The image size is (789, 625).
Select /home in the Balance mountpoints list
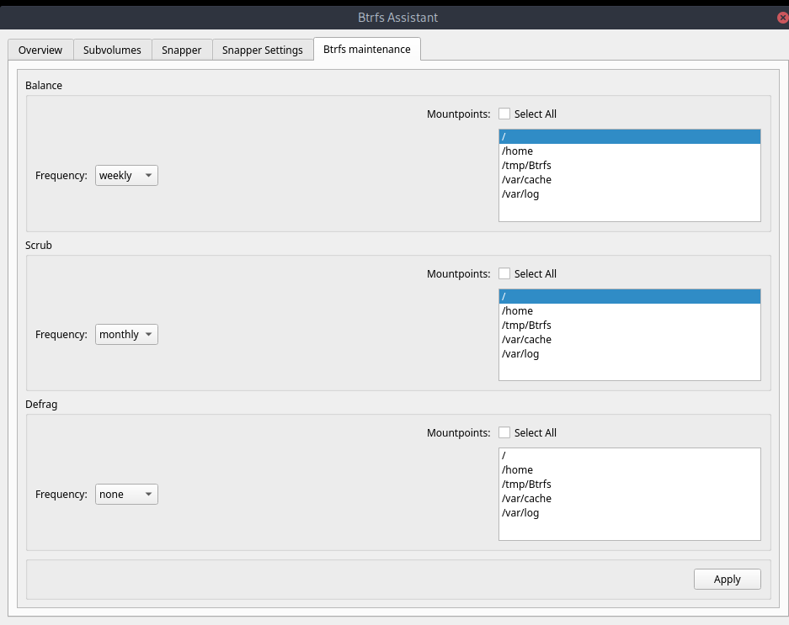[630, 151]
